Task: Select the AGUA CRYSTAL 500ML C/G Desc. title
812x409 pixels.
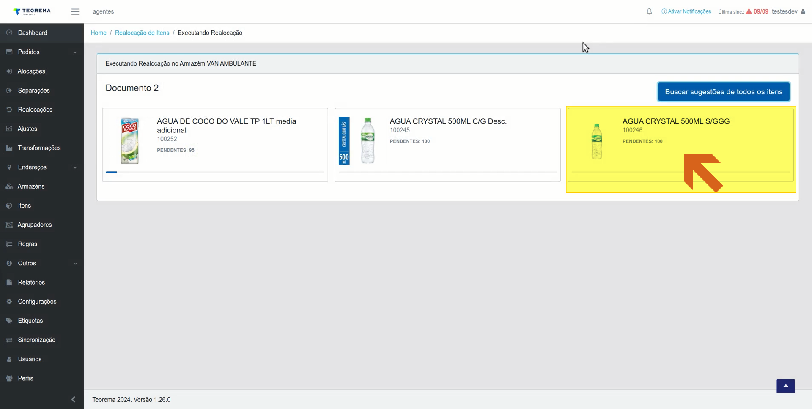Action: pyautogui.click(x=448, y=121)
